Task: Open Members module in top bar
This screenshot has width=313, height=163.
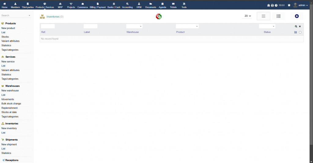Action: click(15, 5)
